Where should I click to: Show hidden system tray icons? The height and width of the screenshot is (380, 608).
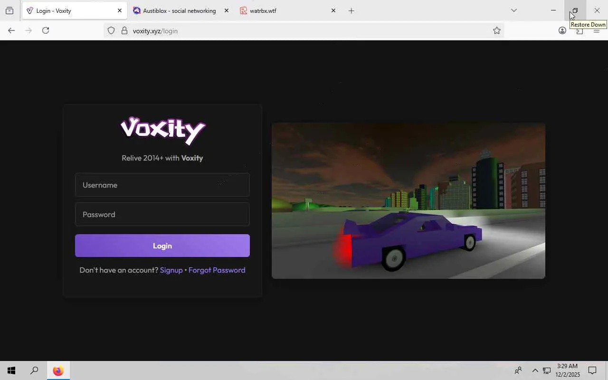click(x=535, y=370)
